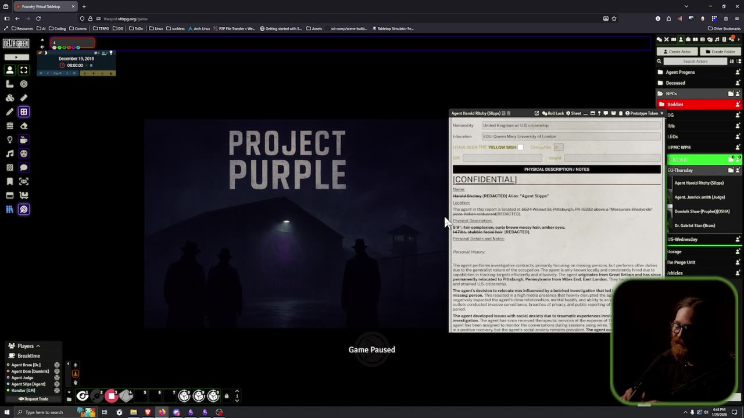744x418 pixels.
Task: Toggle the hotbar lock icon
Action: tap(227, 396)
